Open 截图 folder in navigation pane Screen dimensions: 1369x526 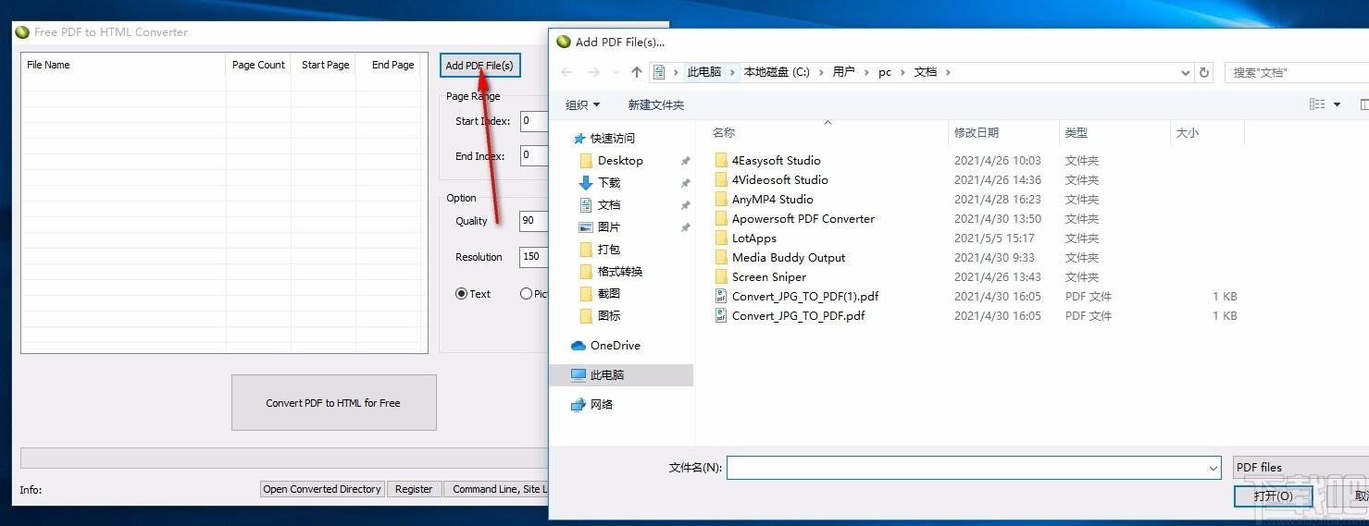[x=608, y=293]
